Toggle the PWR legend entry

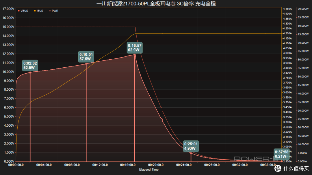tap(54, 11)
